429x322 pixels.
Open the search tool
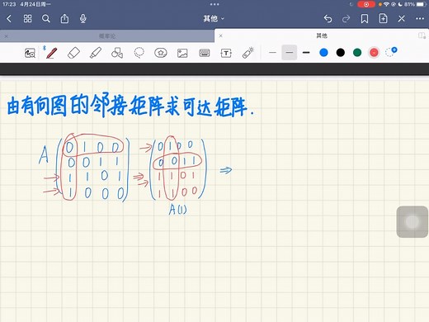(x=46, y=19)
